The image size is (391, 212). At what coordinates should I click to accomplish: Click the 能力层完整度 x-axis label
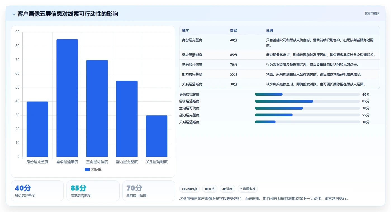(x=127, y=162)
